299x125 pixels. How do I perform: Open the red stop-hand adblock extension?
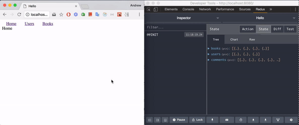pyautogui.click(x=68, y=14)
